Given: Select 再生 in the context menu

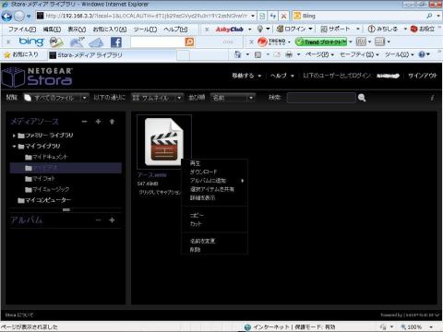Looking at the screenshot, I should (x=195, y=163).
